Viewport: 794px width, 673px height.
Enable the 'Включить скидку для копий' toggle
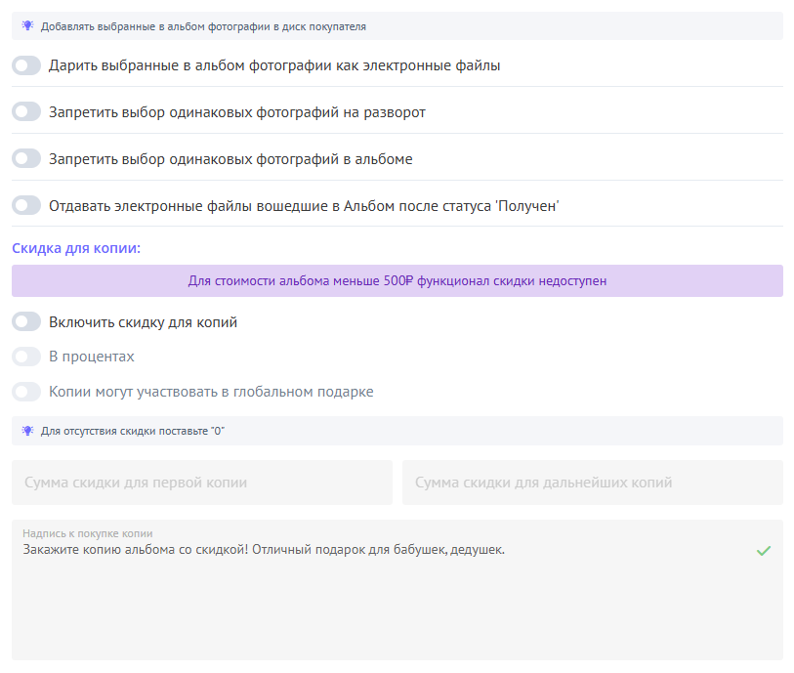[x=26, y=321]
